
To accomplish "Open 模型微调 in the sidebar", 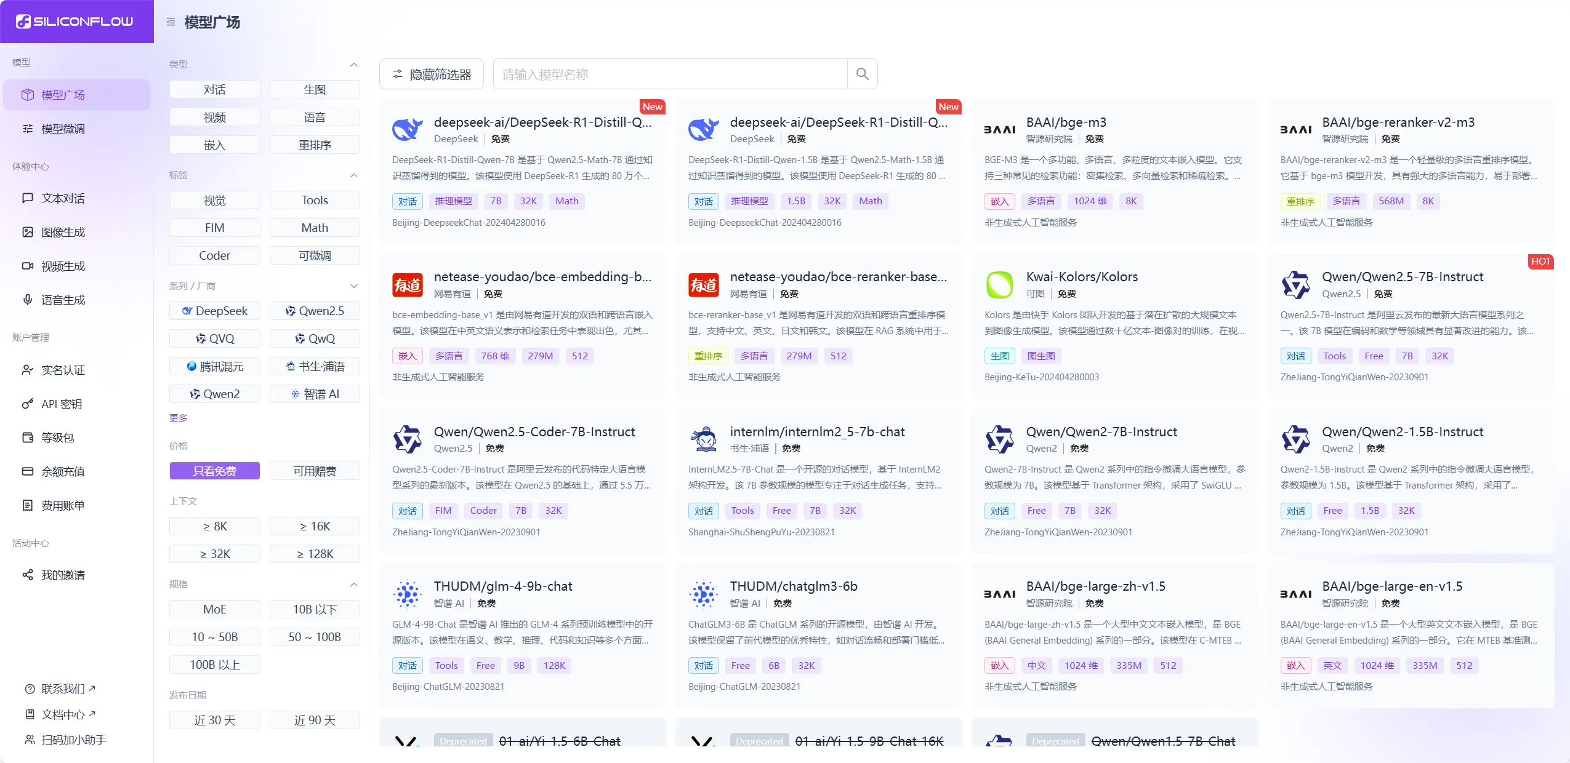I will click(63, 129).
